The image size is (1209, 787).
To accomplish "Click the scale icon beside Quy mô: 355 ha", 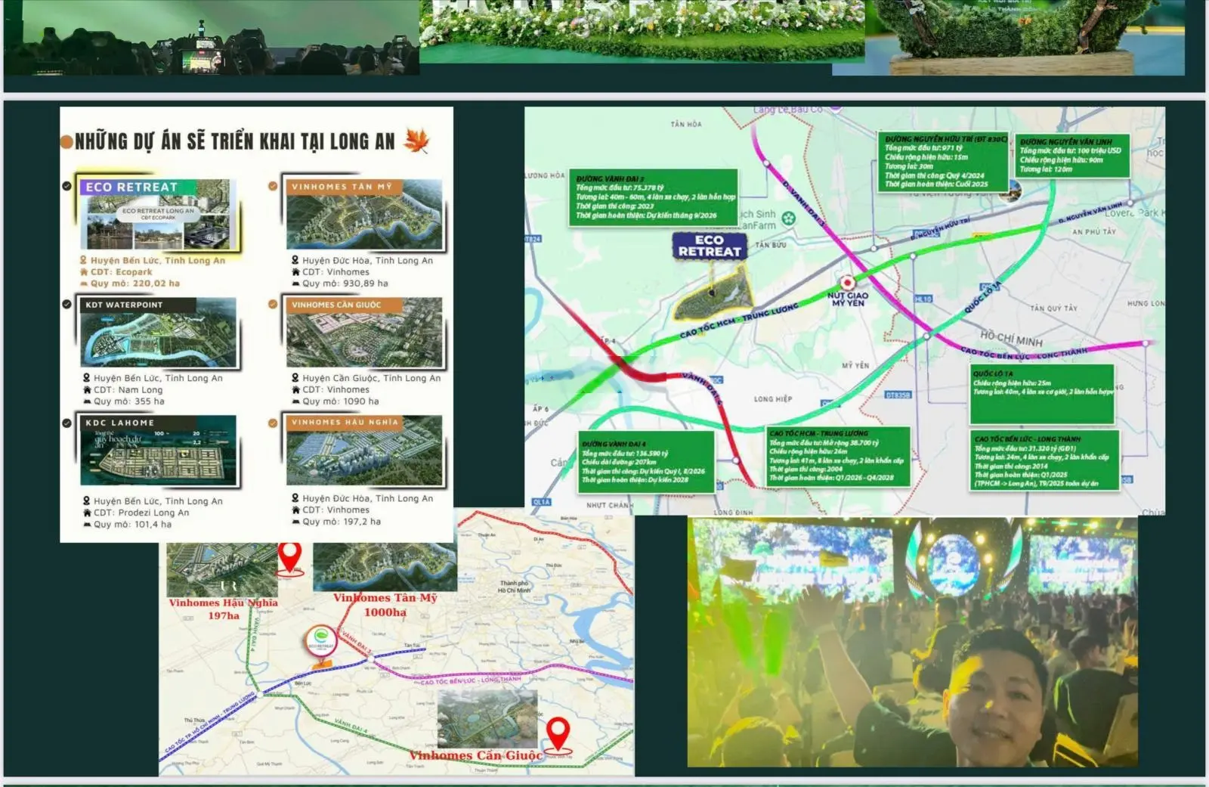I will coord(87,401).
